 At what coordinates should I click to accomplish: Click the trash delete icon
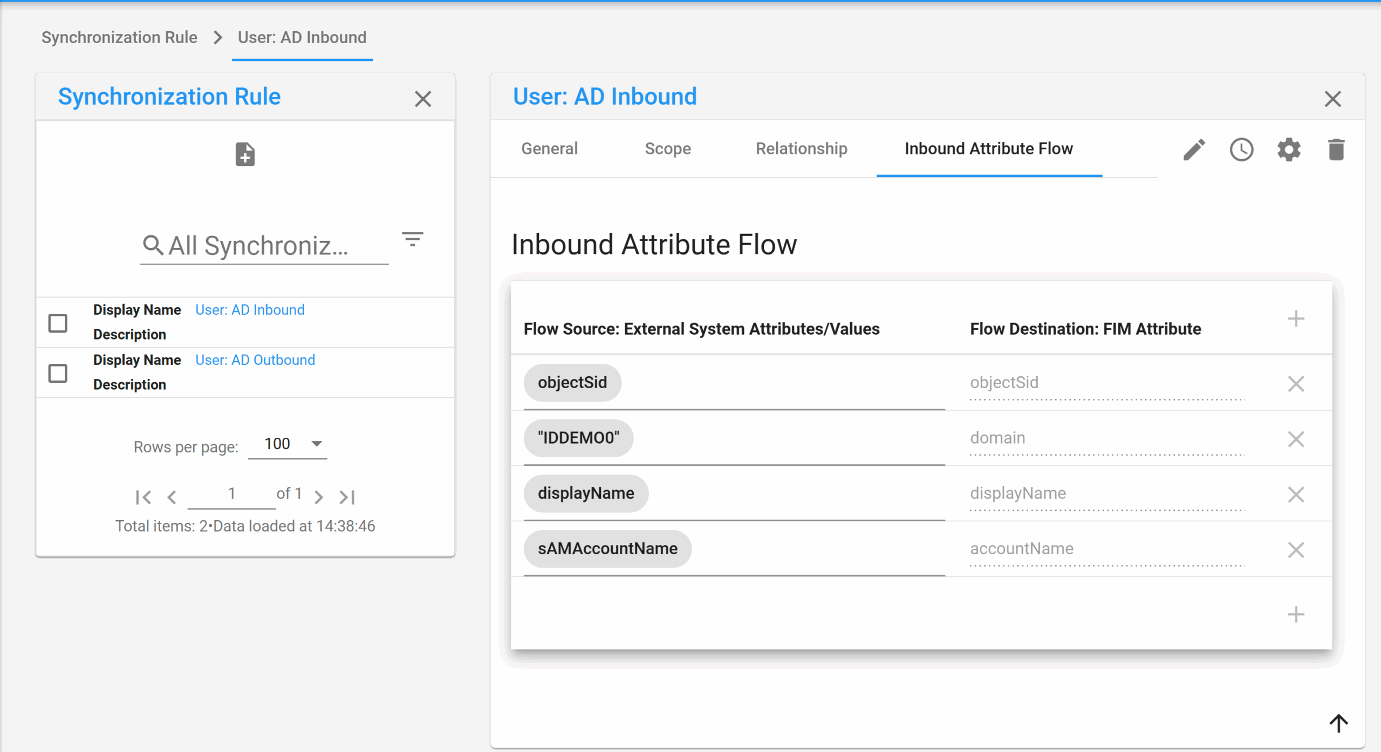point(1336,150)
